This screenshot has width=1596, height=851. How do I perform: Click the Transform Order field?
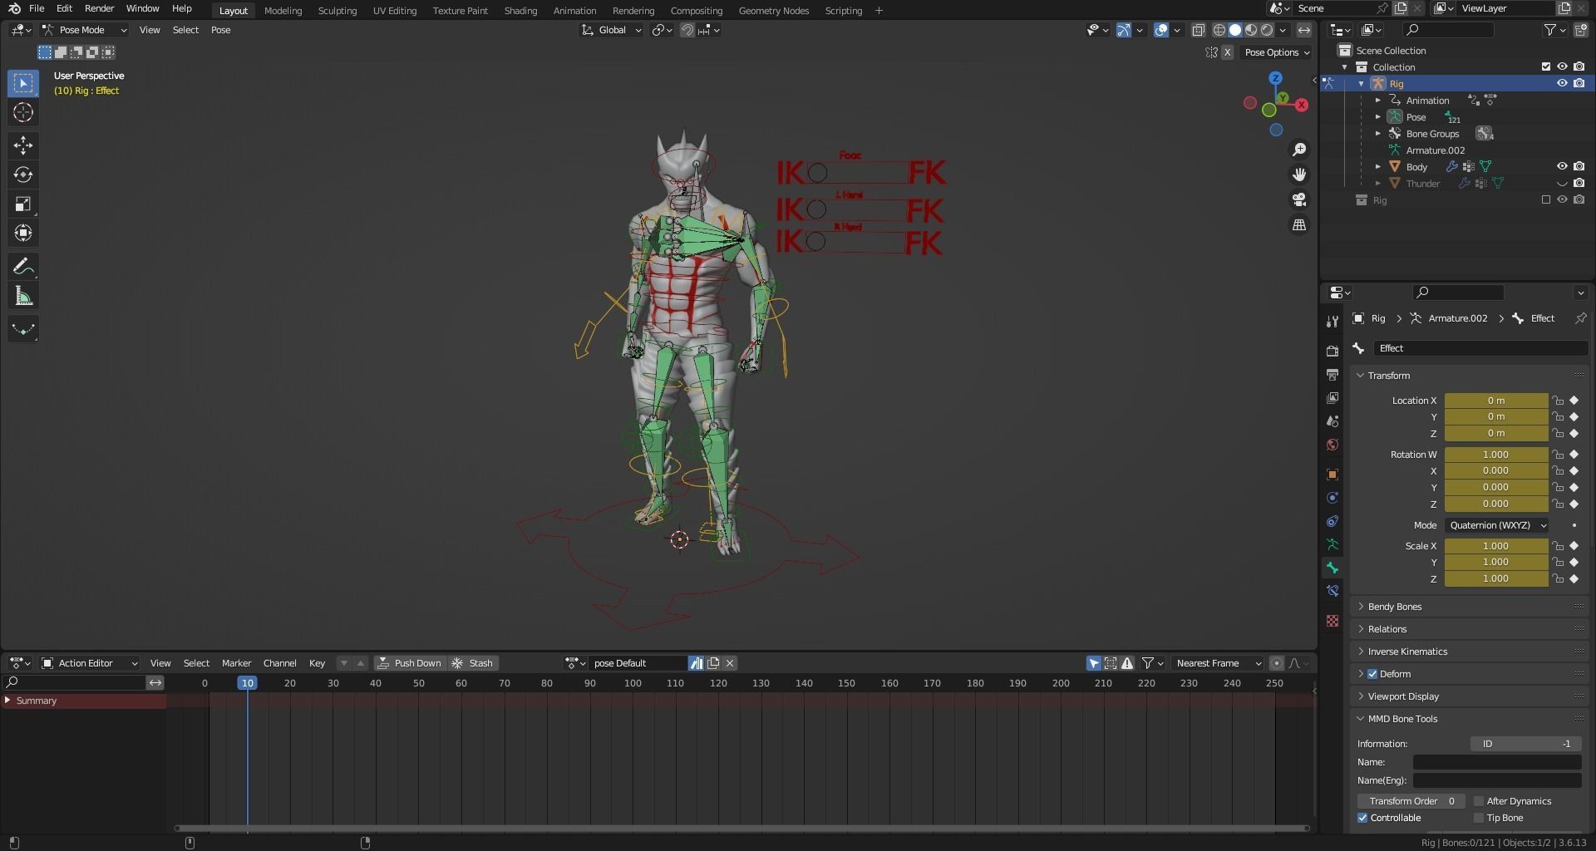(1411, 801)
